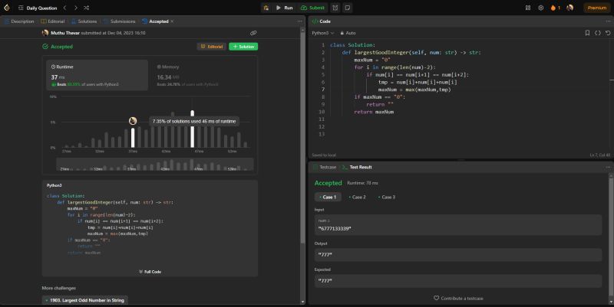This screenshot has width=614, height=307.
Task: Select the Runtime stats card
Action: point(97,75)
